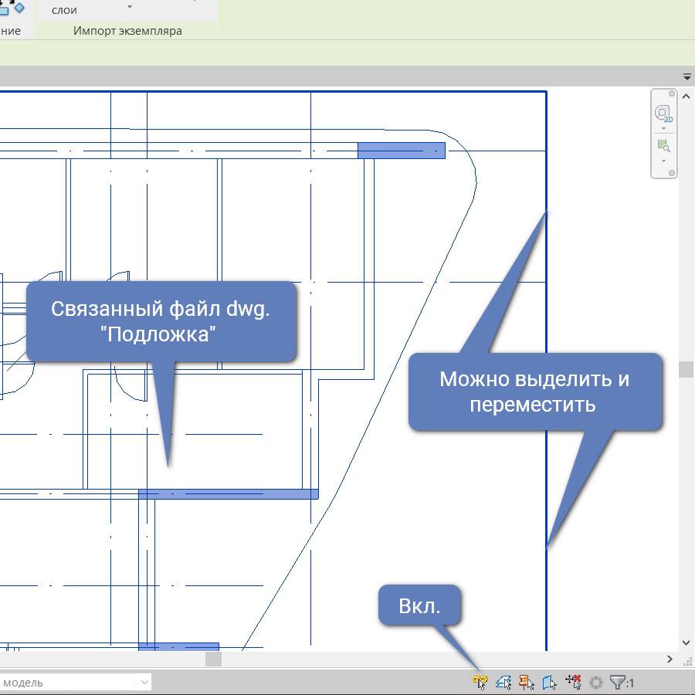Click the 'Импорт экземпляра' panel title

(127, 31)
